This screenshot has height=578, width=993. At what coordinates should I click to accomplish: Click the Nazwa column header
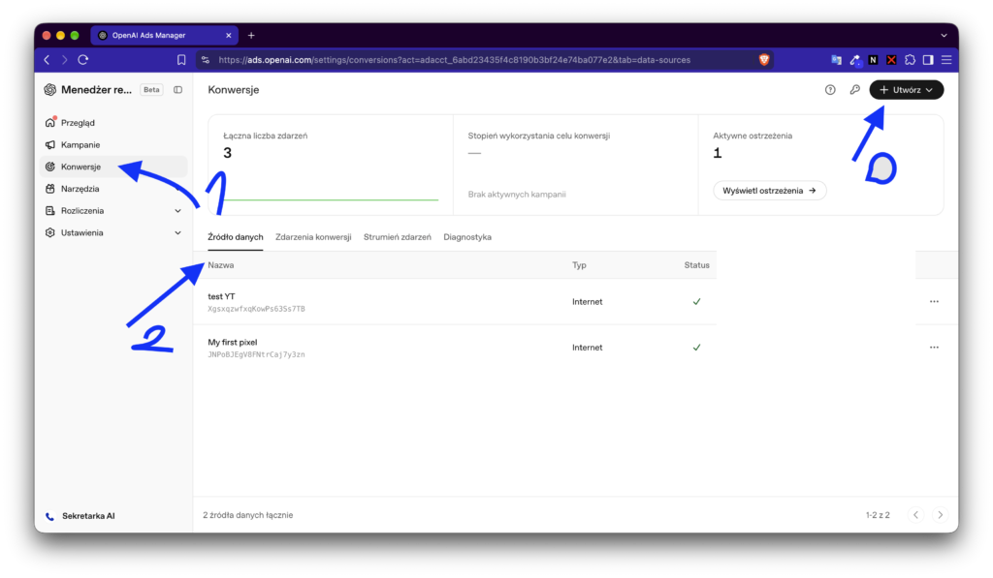click(221, 265)
